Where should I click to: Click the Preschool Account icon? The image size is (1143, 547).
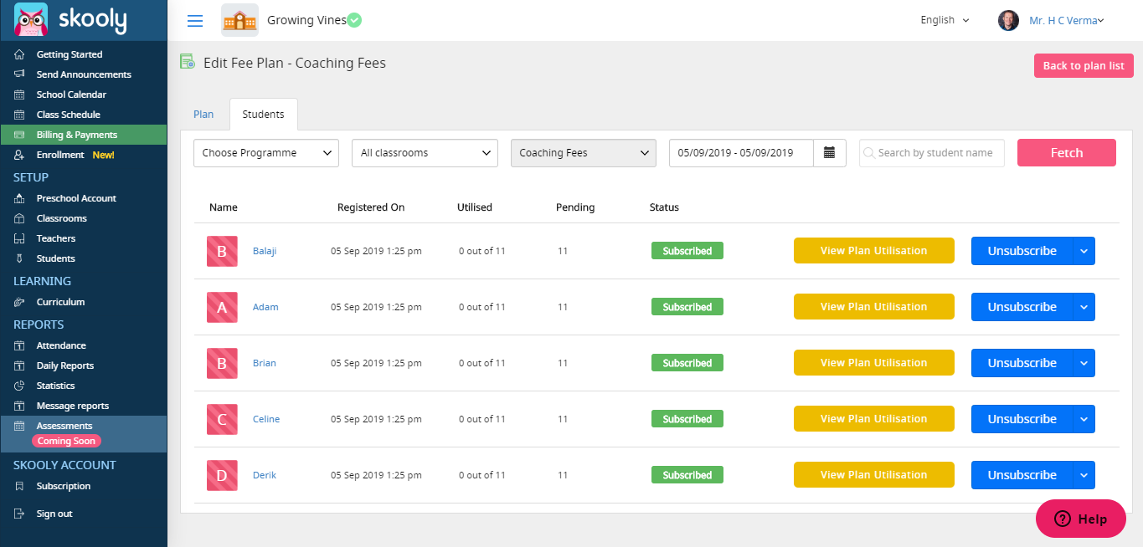(x=19, y=198)
